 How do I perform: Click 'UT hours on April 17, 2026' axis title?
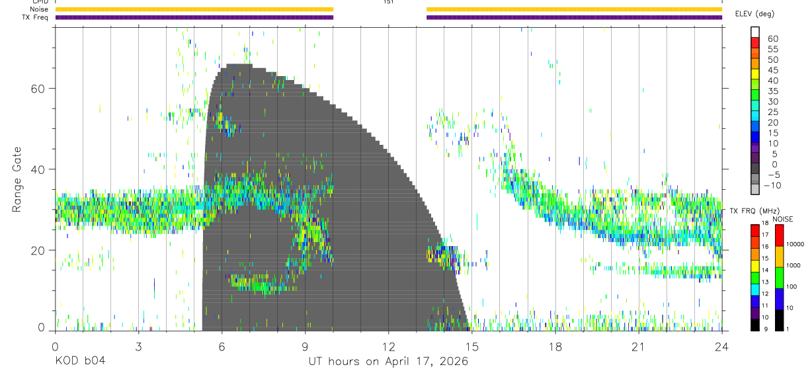tap(388, 361)
